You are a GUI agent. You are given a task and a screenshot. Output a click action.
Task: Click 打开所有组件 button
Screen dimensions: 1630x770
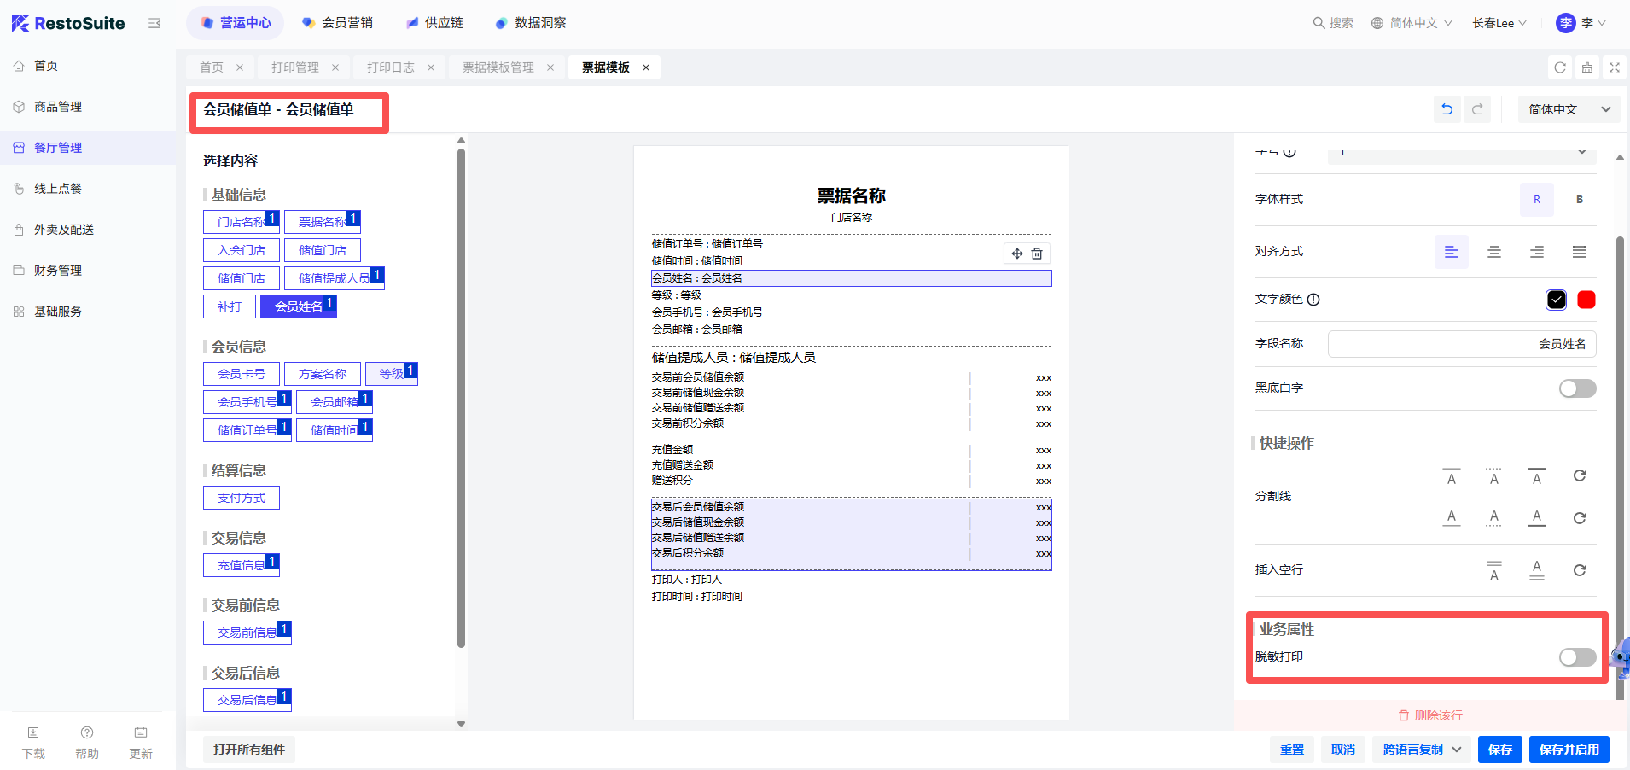(x=248, y=750)
